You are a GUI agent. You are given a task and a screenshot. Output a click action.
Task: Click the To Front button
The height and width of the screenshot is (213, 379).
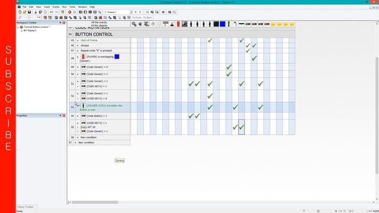click(137, 18)
